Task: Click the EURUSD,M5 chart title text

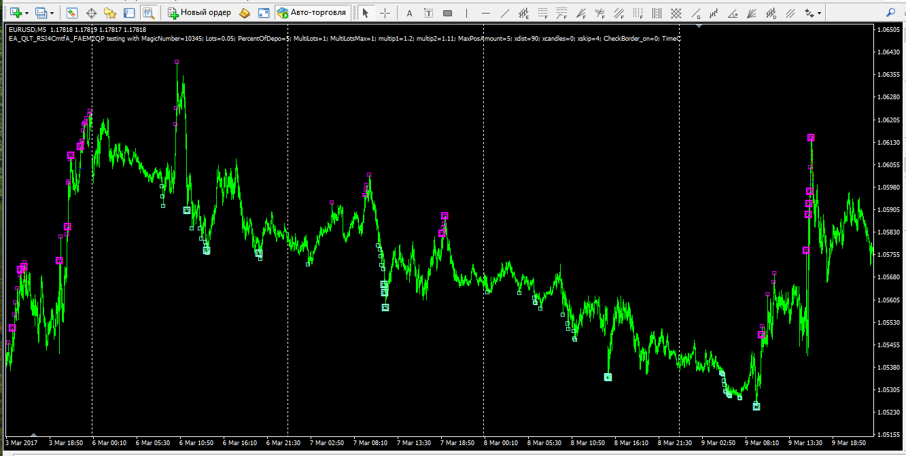Action: pyautogui.click(x=27, y=30)
